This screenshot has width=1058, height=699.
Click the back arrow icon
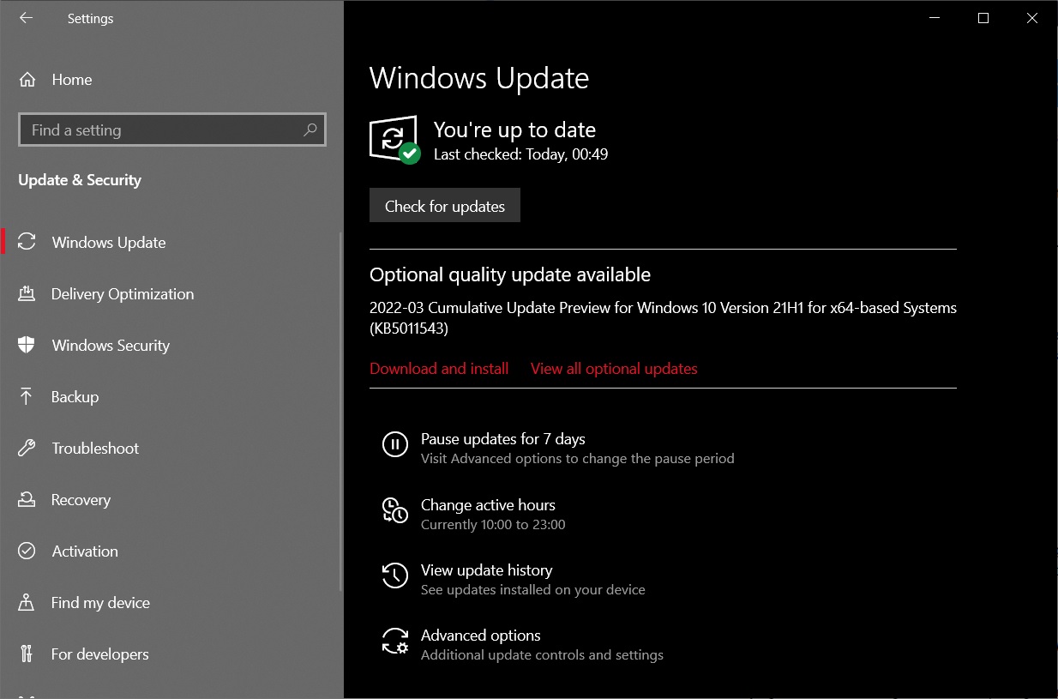tap(26, 17)
